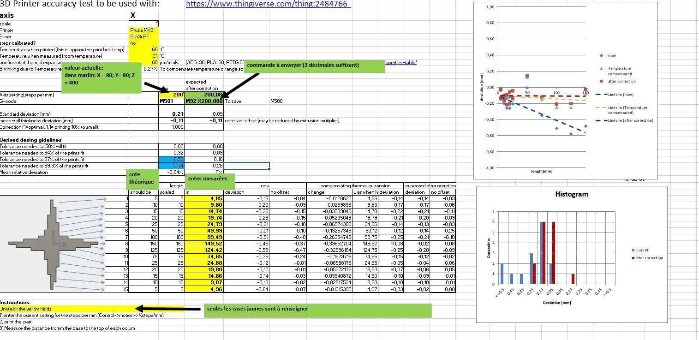
Task: Select 'Tolerance needed so 50% will fit' label
Action: [x=33, y=146]
